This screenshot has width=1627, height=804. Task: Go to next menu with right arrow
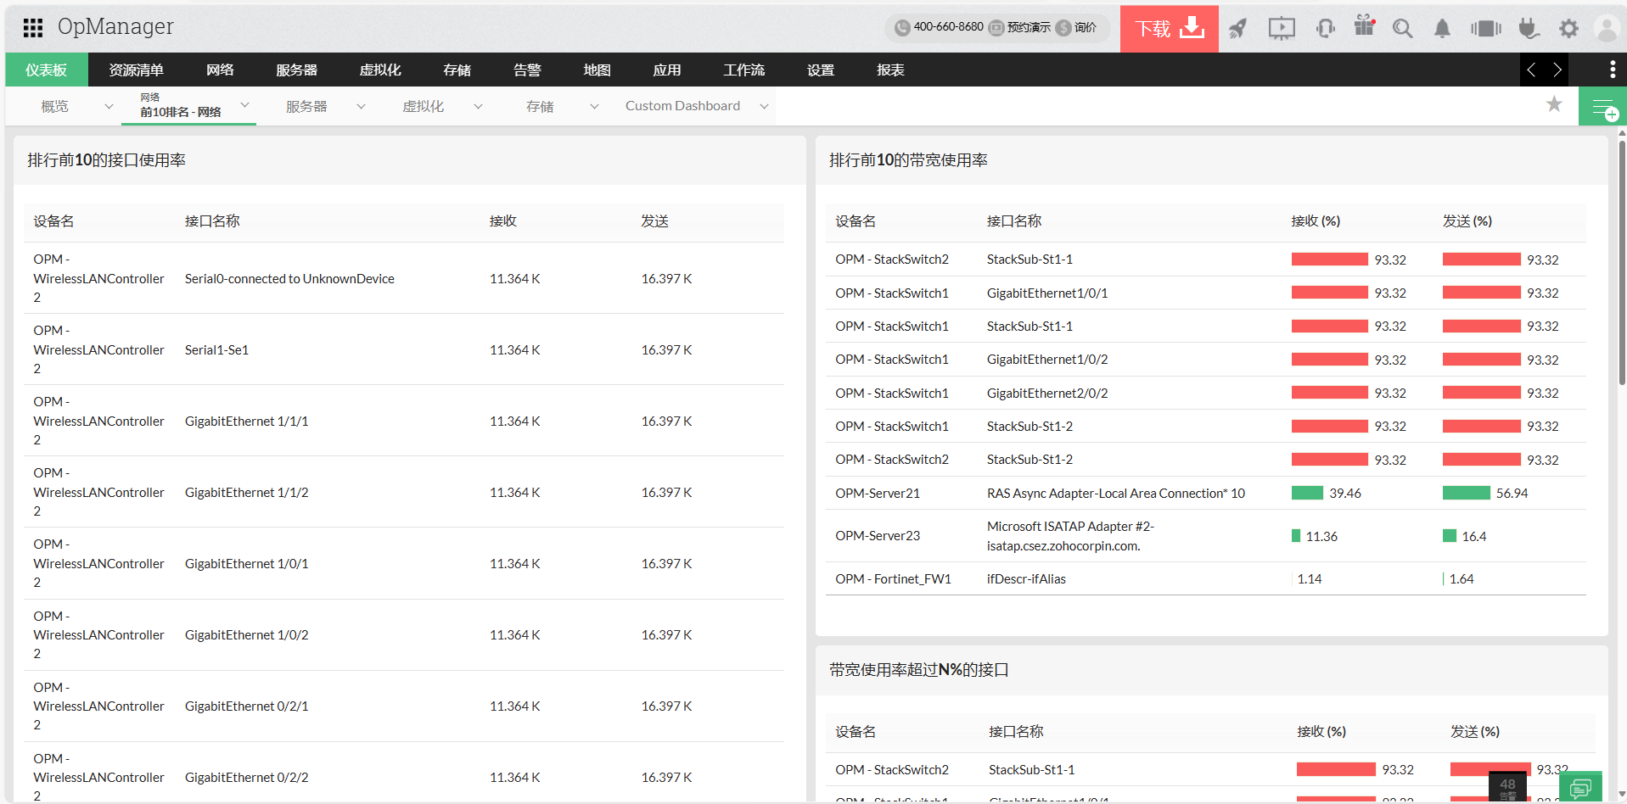click(x=1557, y=70)
